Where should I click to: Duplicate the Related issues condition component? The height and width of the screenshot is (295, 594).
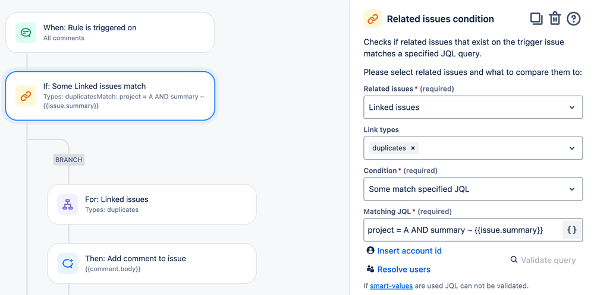[536, 18]
